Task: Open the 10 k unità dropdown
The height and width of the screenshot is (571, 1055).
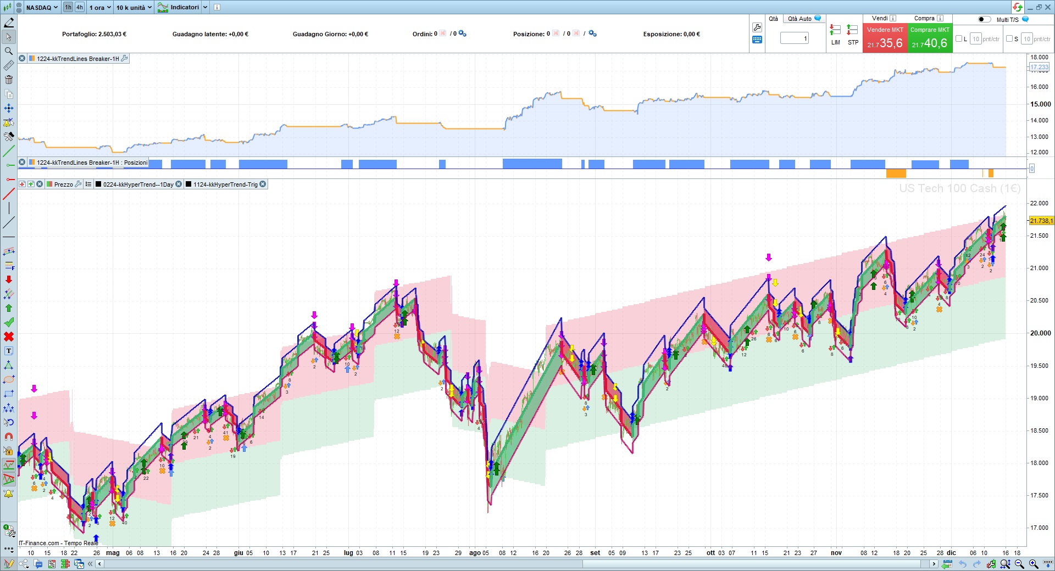Action: [x=134, y=7]
